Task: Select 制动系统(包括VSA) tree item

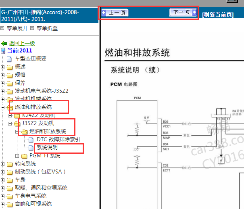Action: (x=40, y=171)
